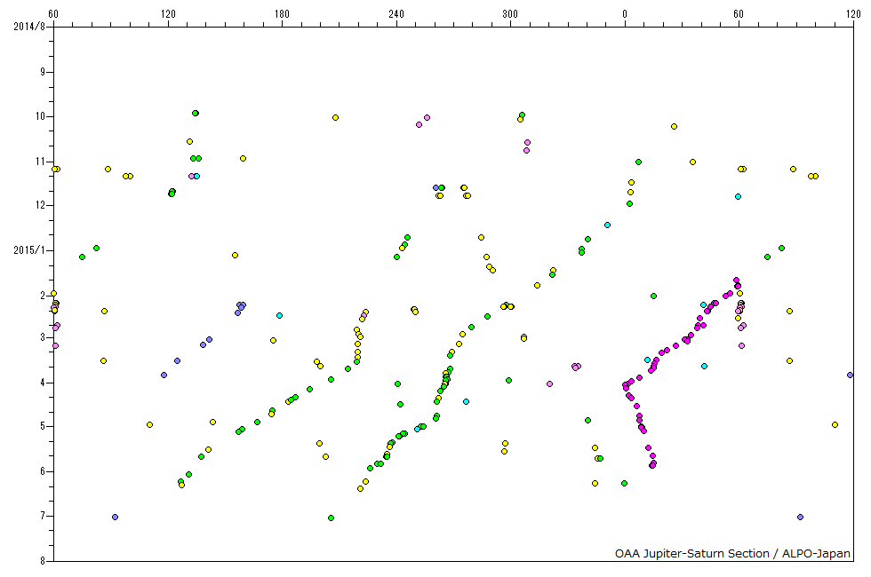Click the longitude label 0 on top axis
The height and width of the screenshot is (577, 871).
coord(625,14)
